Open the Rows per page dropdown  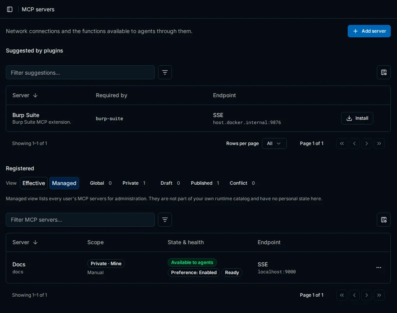[x=274, y=143]
